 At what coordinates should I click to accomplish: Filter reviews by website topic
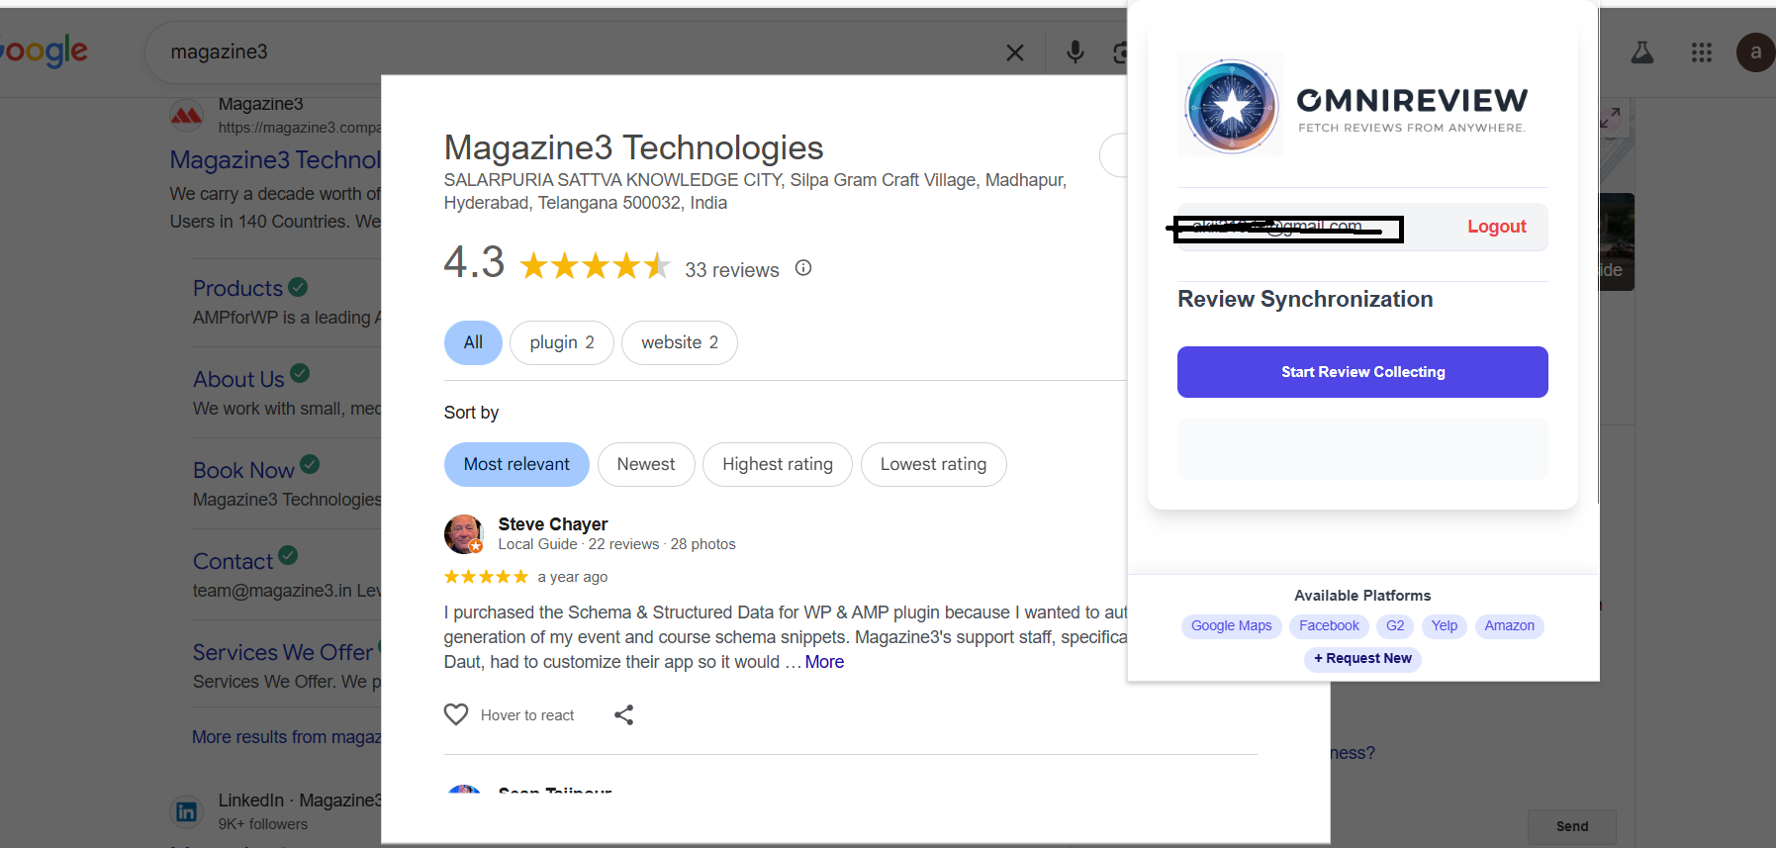(x=679, y=342)
